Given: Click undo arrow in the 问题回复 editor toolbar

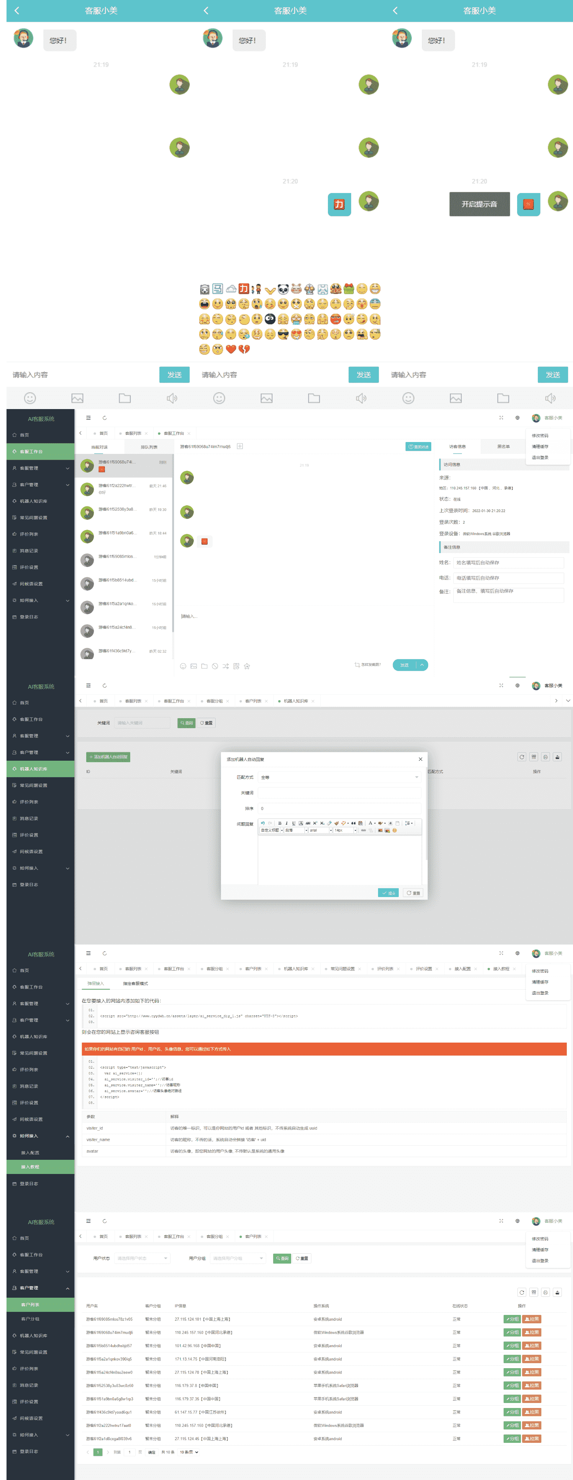Looking at the screenshot, I should pyautogui.click(x=263, y=823).
